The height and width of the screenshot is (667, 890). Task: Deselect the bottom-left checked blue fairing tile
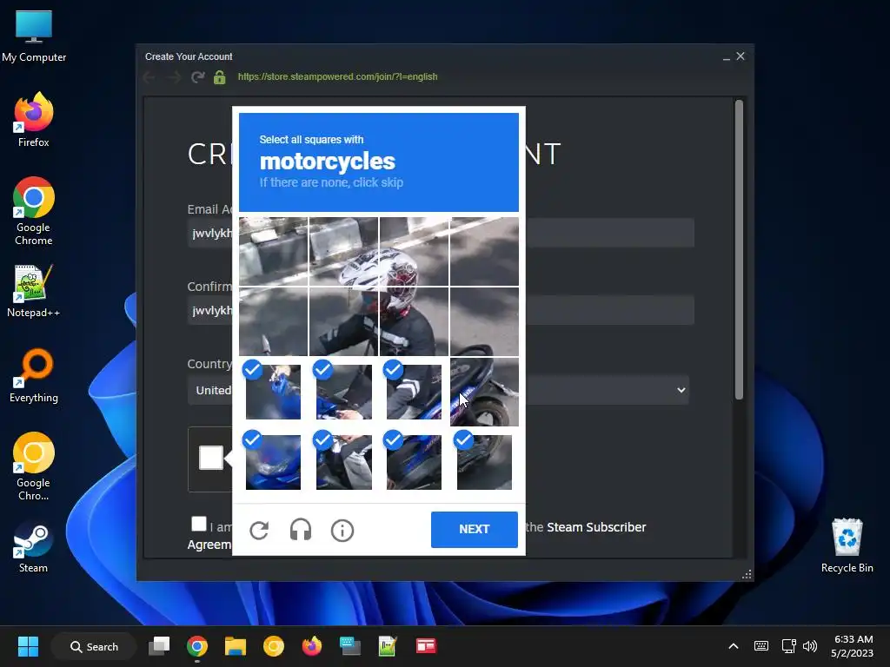point(273,462)
